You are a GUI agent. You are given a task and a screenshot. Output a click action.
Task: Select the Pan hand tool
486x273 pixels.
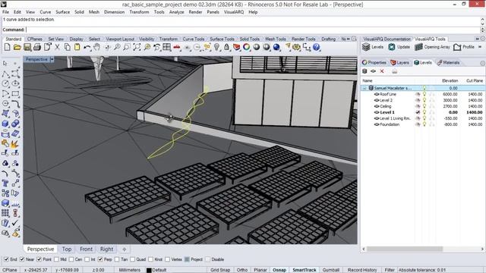pyautogui.click(x=97, y=47)
